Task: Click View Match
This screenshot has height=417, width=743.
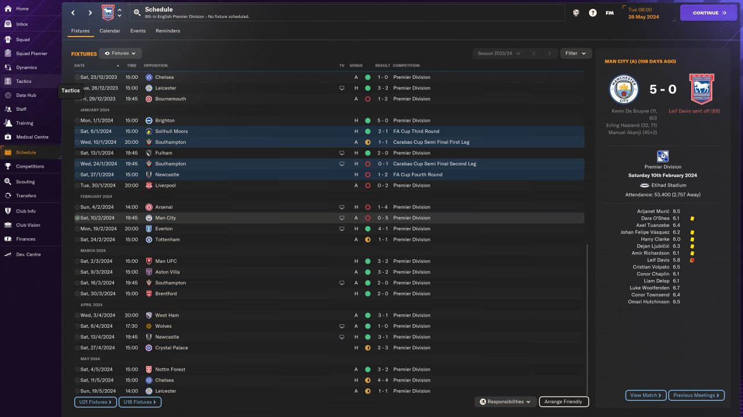Action: (645, 395)
